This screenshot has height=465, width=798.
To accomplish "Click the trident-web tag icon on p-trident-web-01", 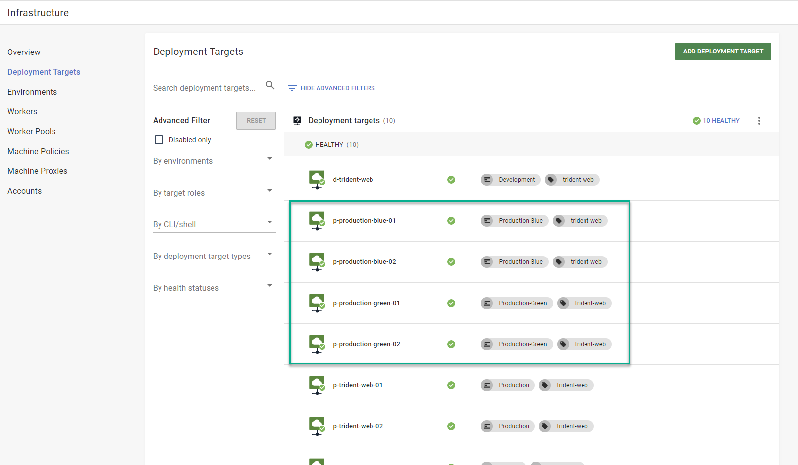I will tap(546, 385).
